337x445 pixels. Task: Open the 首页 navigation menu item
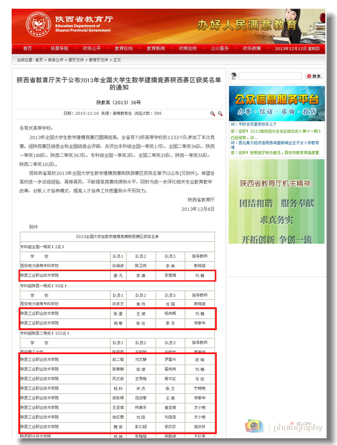[x=27, y=48]
